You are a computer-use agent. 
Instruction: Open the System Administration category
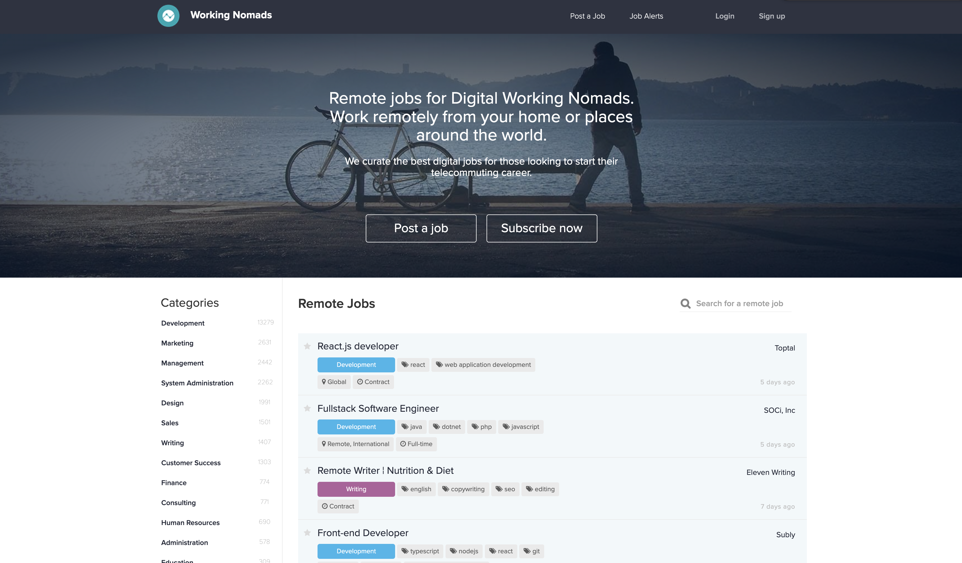(197, 383)
